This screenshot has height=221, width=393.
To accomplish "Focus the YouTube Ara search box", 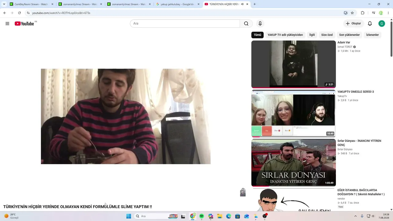I will (185, 24).
